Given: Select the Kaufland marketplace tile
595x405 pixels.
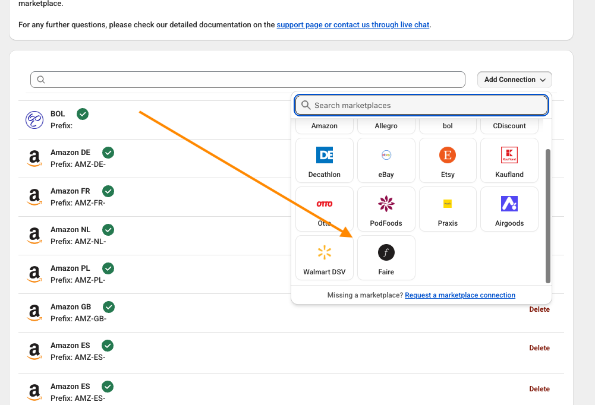Looking at the screenshot, I should coord(509,160).
